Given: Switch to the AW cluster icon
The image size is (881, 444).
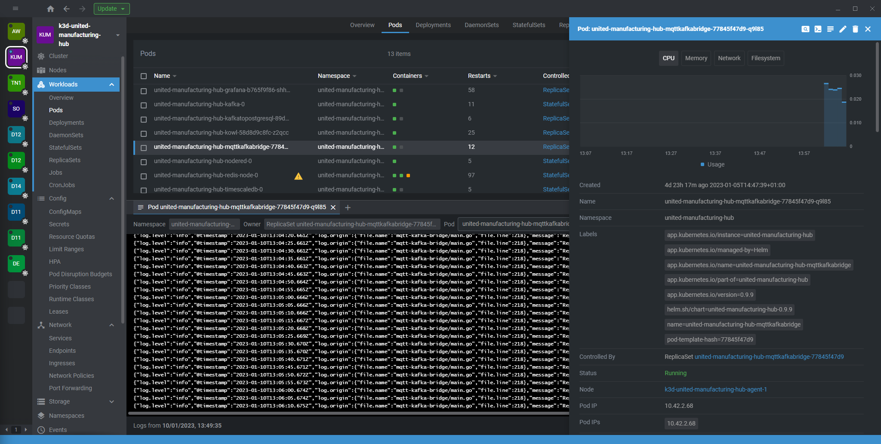Looking at the screenshot, I should pos(16,31).
